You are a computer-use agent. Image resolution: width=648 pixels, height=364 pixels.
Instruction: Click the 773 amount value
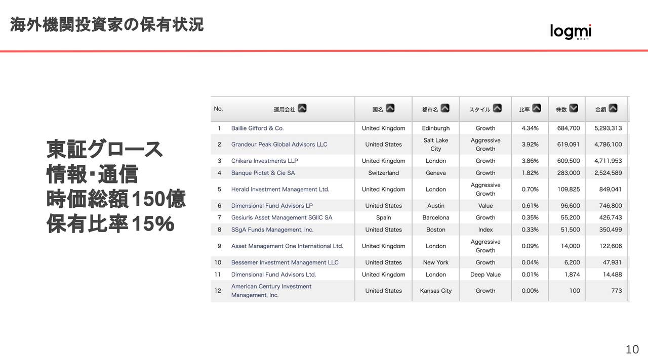pos(616,291)
